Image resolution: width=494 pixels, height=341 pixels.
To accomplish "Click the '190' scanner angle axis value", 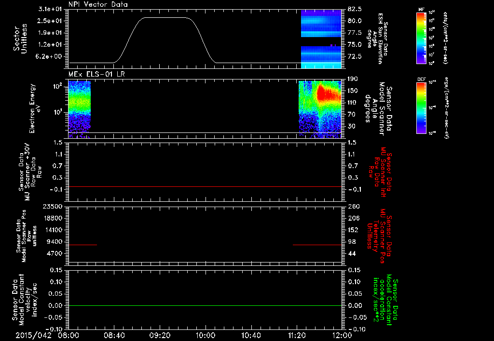I will [x=353, y=79].
